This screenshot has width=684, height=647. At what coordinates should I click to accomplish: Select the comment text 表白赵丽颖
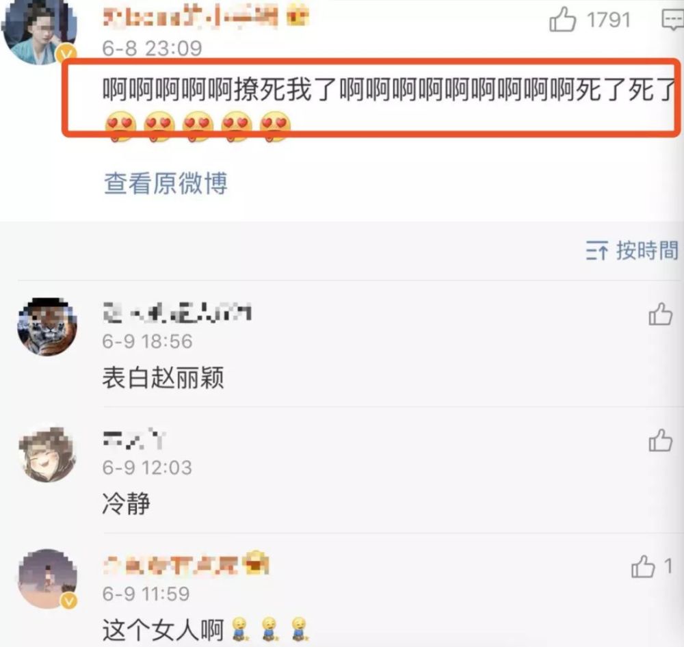(x=163, y=378)
